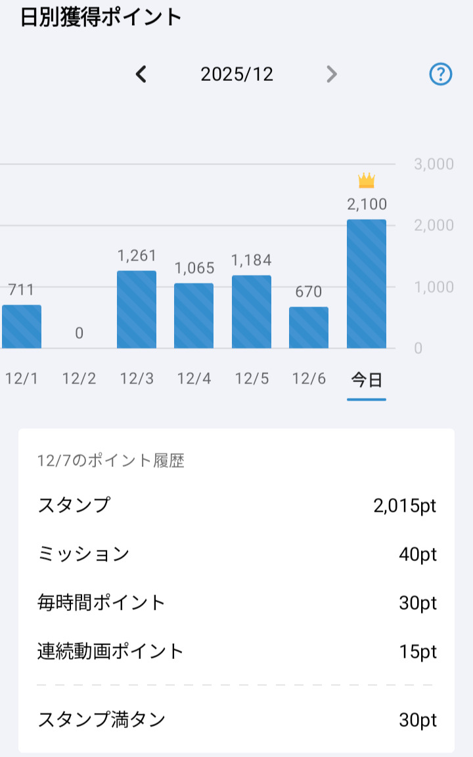
Task: Choose the 12/3 date label
Action: tap(137, 379)
